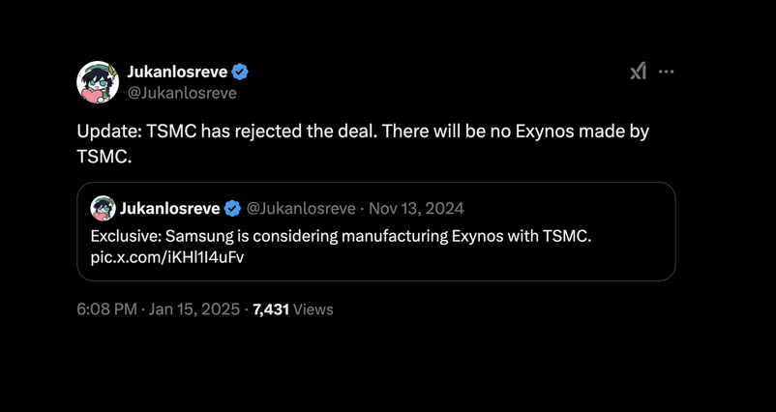Click the 7,431 view count number
Image resolution: width=776 pixels, height=412 pixels.
pyautogui.click(x=271, y=309)
